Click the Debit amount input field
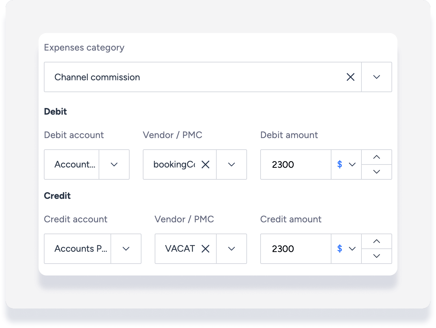The image size is (436, 328). click(295, 164)
